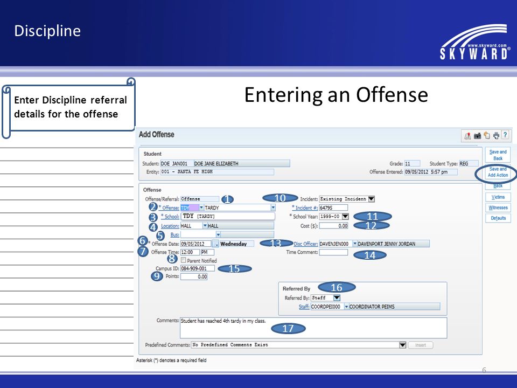517x388 pixels.
Task: Click the Save and Add Action button
Action: [498, 172]
